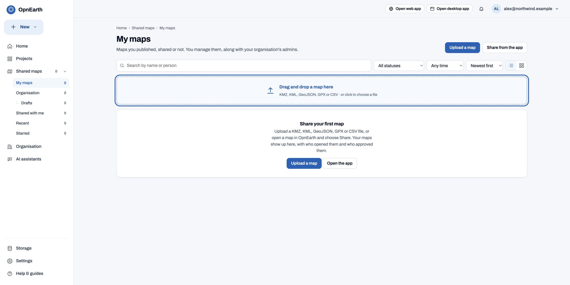570x285 pixels.
Task: Click alex@northwind.example account name
Action: [528, 9]
